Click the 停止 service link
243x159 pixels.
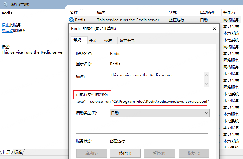click(x=5, y=25)
